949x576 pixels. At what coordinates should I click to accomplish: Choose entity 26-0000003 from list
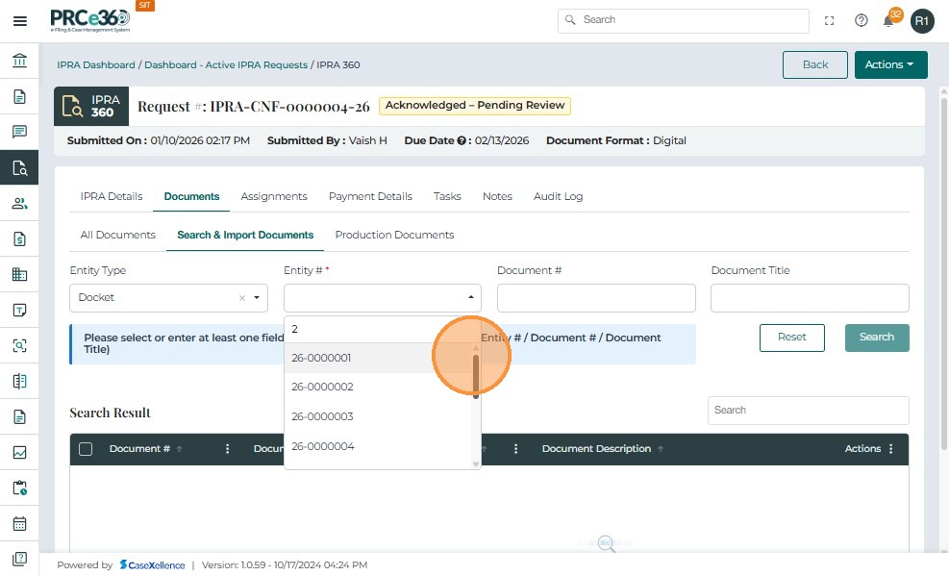click(x=379, y=416)
